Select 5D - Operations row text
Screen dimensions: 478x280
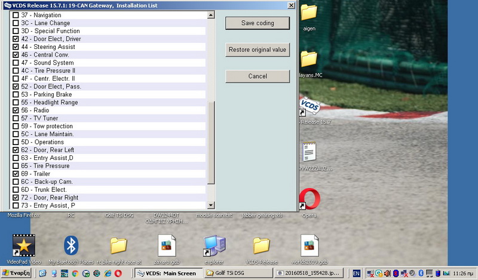pos(42,141)
